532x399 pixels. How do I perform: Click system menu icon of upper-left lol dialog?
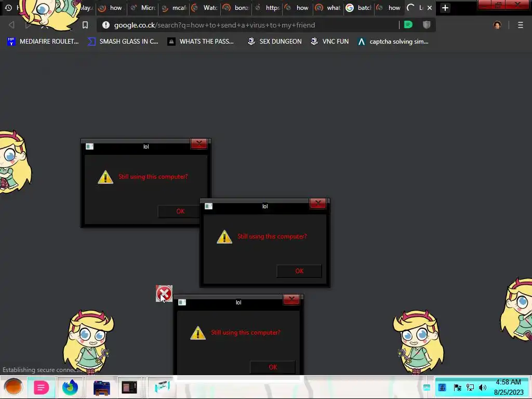(x=89, y=146)
